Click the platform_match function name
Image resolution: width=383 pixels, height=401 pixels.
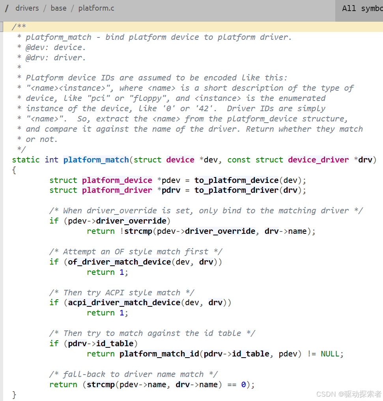tap(96, 160)
